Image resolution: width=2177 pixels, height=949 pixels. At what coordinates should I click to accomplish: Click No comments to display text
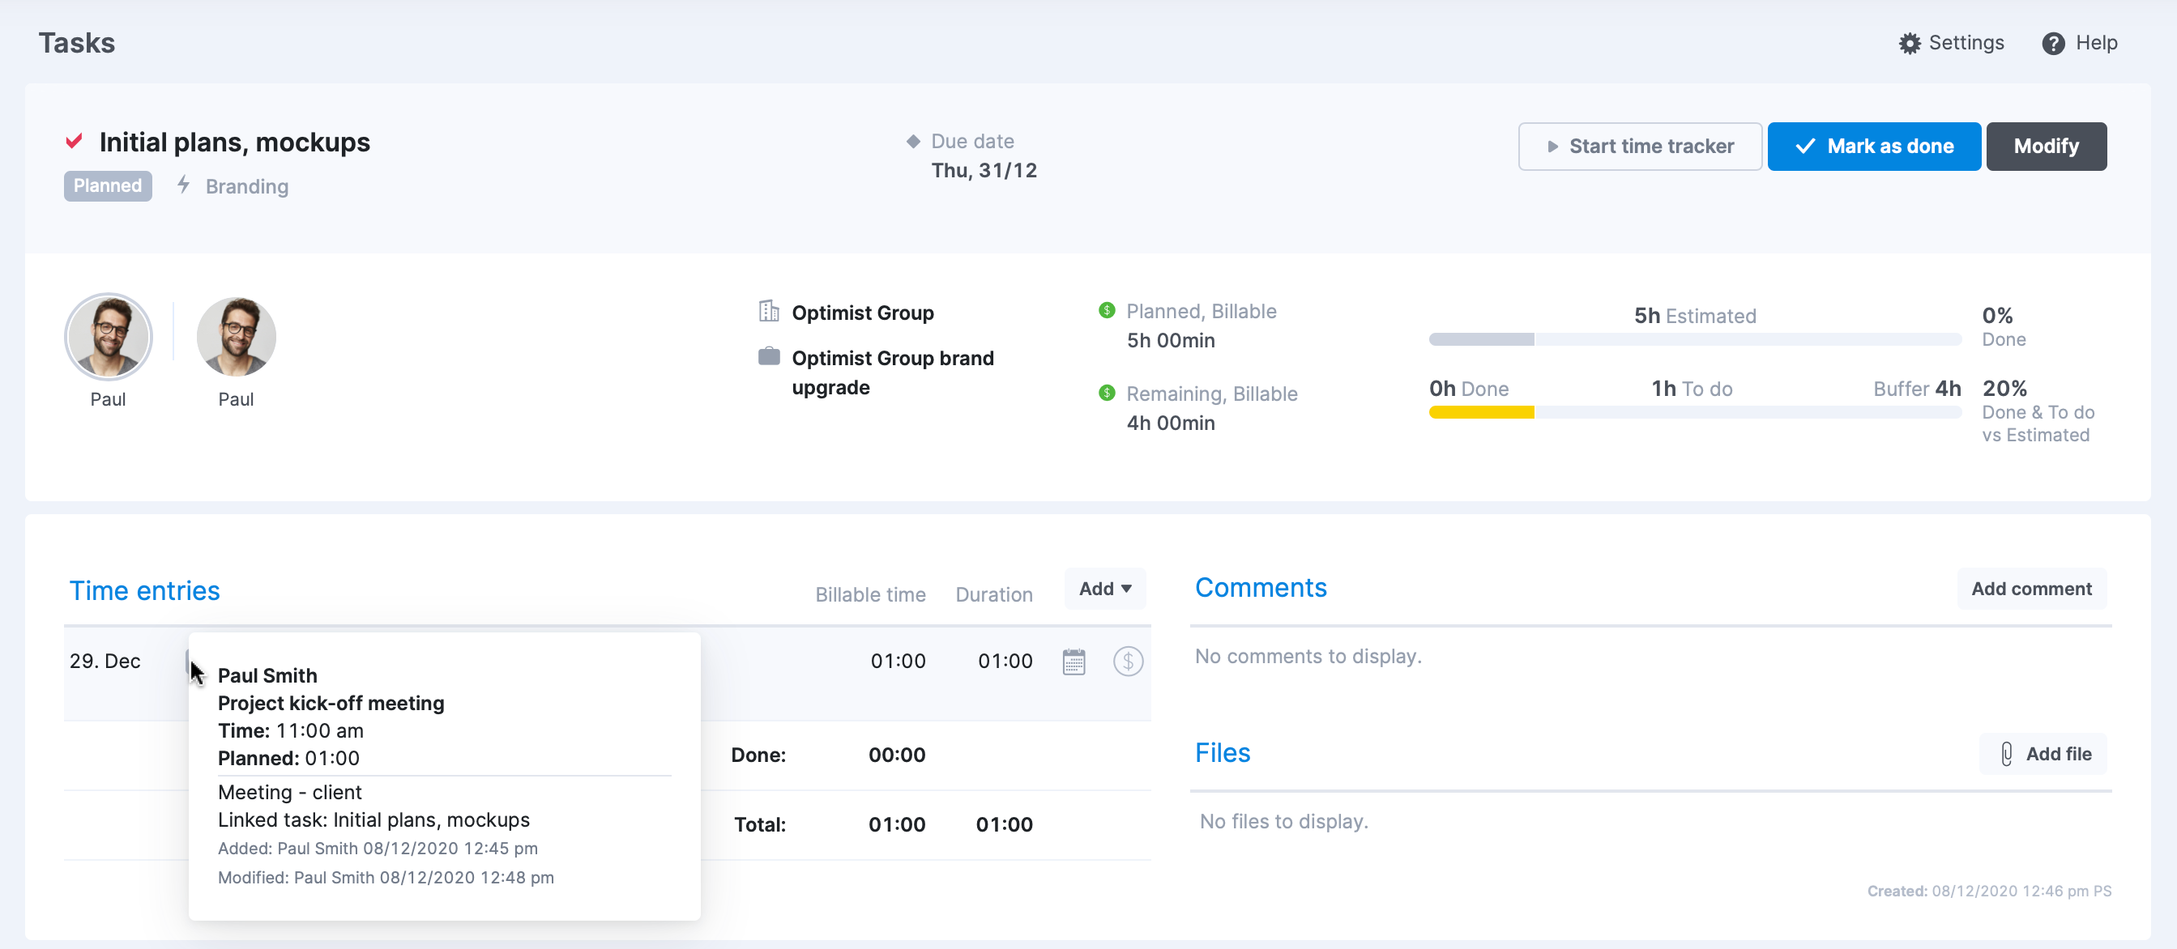click(x=1308, y=656)
